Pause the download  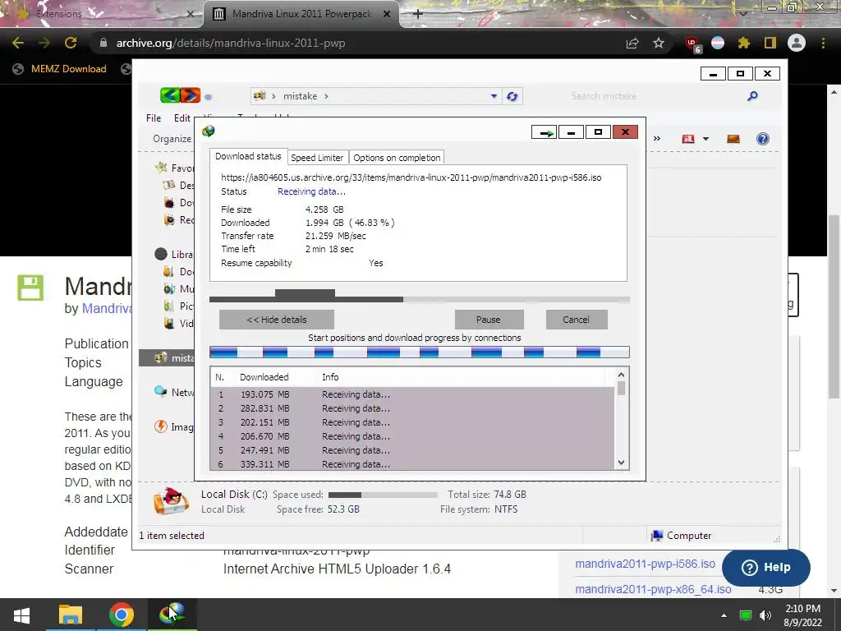click(x=489, y=320)
